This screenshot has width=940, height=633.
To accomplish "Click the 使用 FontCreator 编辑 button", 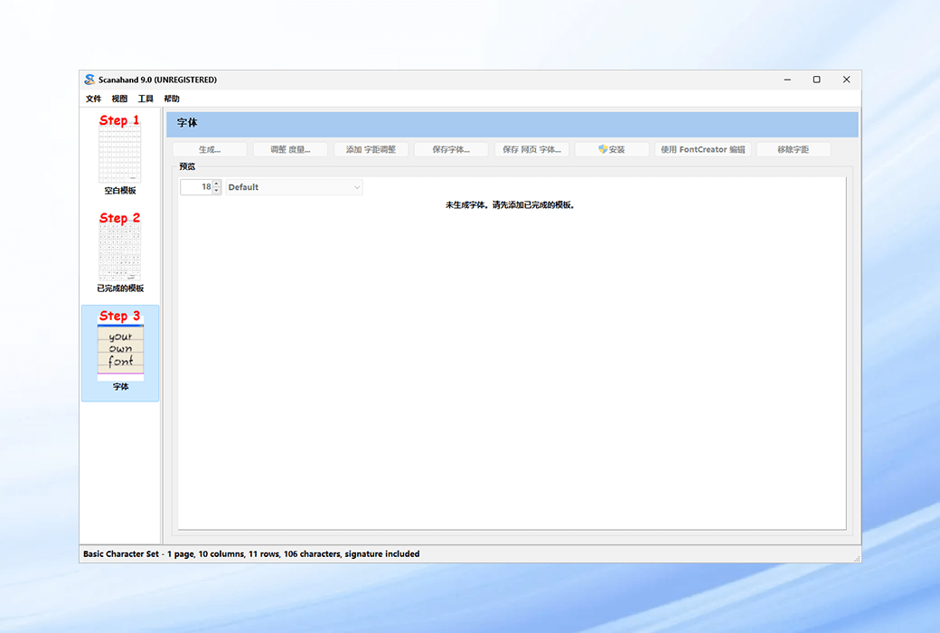I will click(702, 149).
